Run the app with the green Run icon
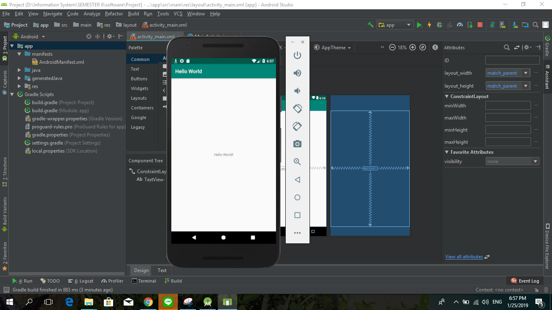This screenshot has height=310, width=552. [x=419, y=25]
